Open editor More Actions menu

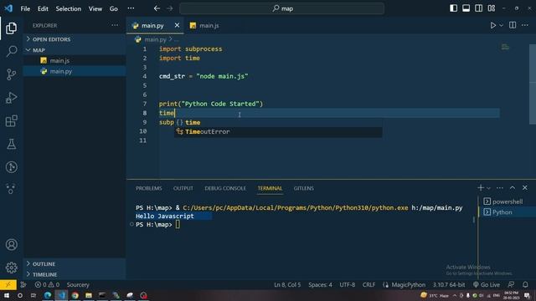point(525,25)
